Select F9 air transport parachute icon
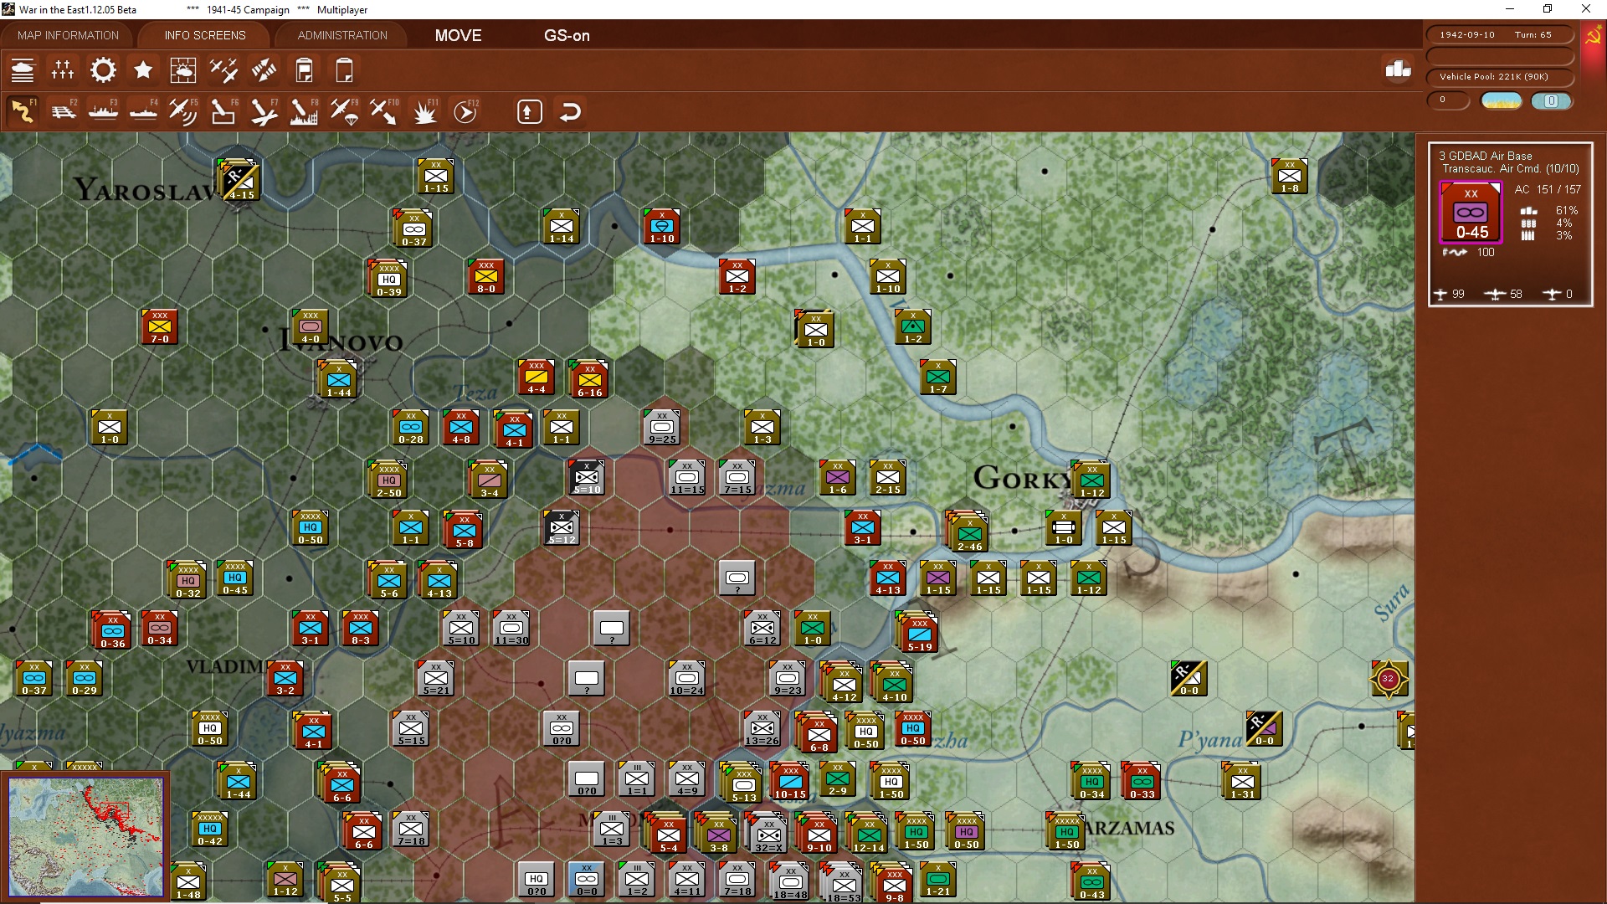 (x=344, y=111)
